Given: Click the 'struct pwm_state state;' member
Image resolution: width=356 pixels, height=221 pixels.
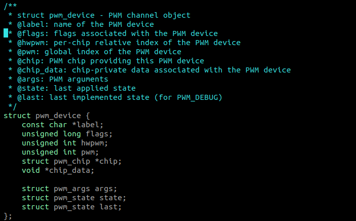Looking at the screenshot, I should 74,198.
